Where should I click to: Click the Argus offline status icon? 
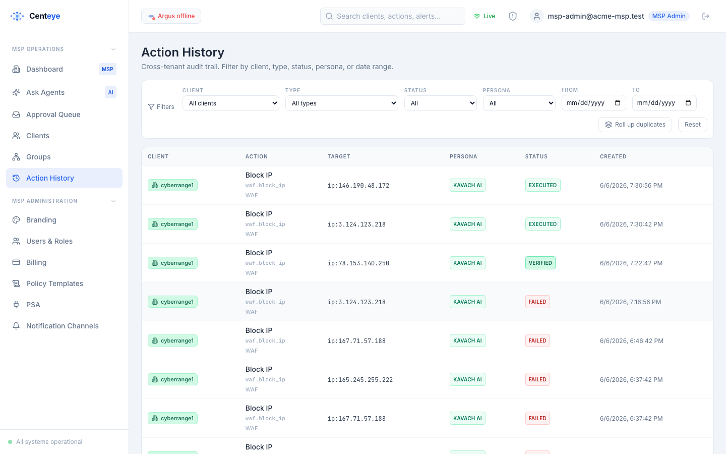(151, 17)
